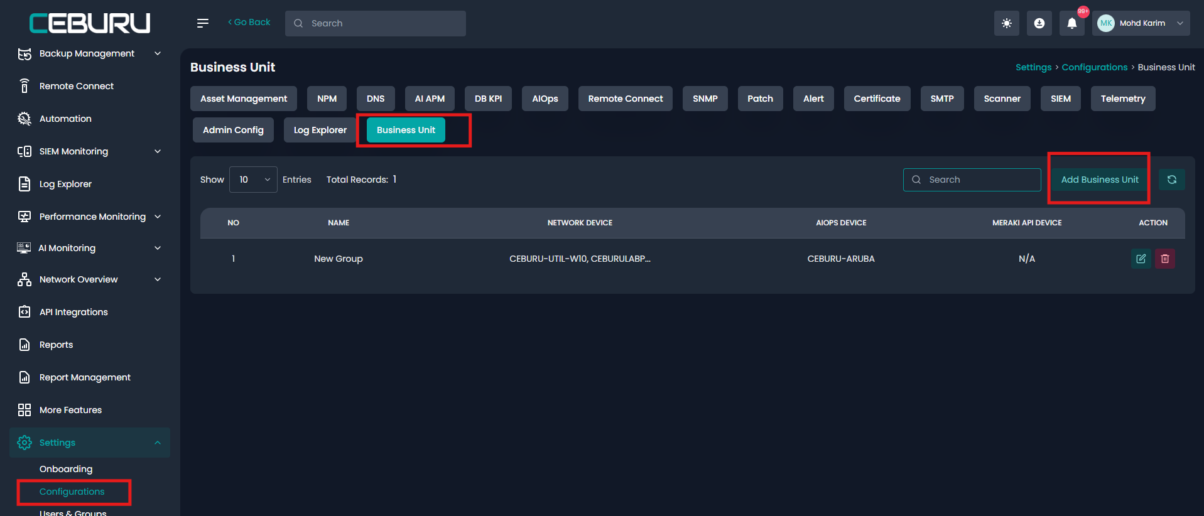Click the top header Search field
Image resolution: width=1204 pixels, height=516 pixels.
[376, 23]
